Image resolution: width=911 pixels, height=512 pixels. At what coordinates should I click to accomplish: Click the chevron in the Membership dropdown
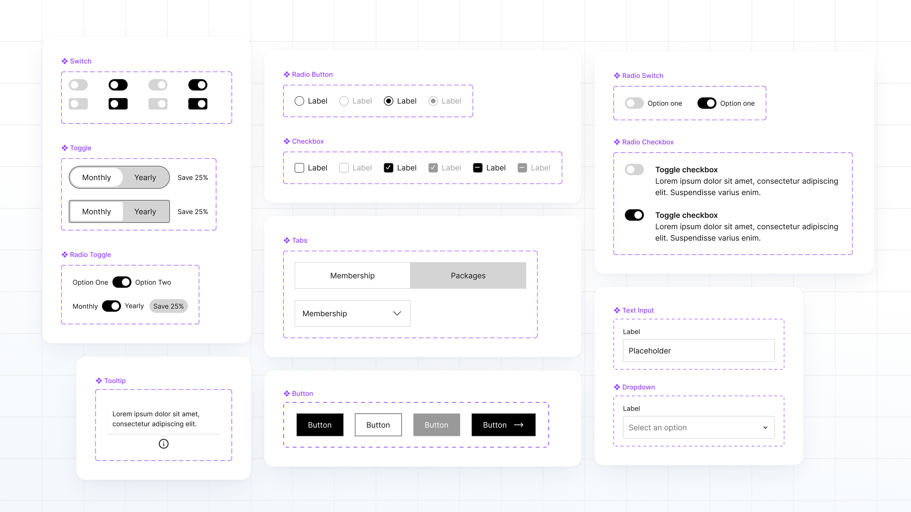(397, 313)
